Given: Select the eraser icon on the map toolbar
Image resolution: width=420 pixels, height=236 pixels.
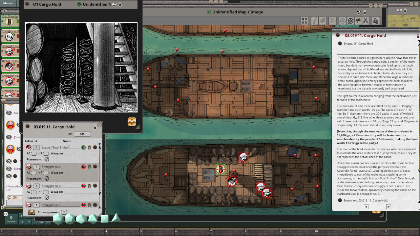Looking at the screenshot, I should [322, 21].
